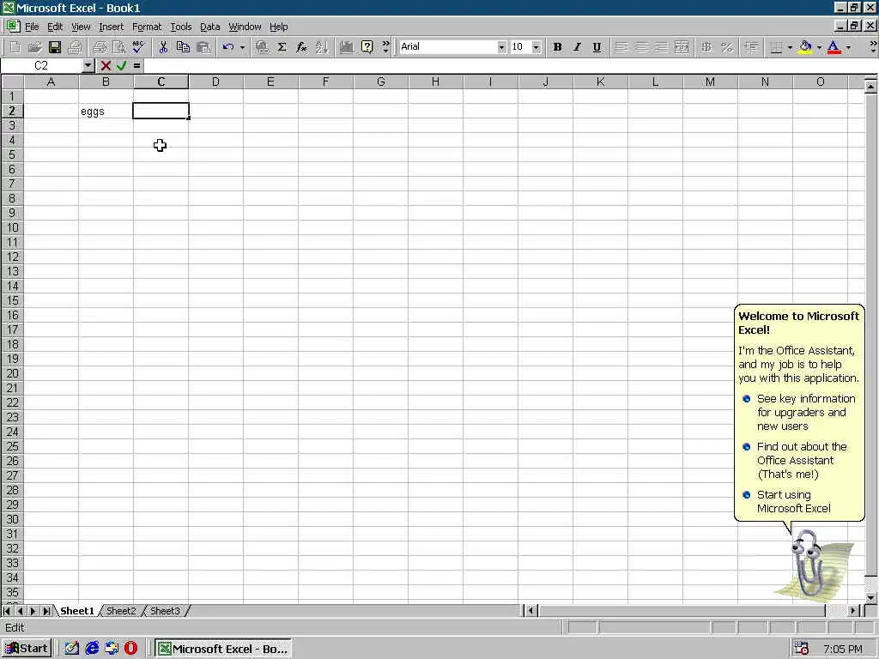Open the Name Box dropdown arrow
Screen dimensions: 879x659
[x=88, y=65]
